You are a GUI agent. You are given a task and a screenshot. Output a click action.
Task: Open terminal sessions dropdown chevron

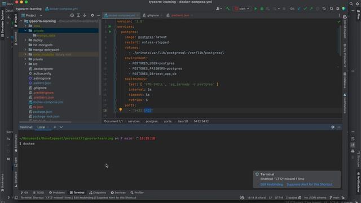[x=61, y=127]
